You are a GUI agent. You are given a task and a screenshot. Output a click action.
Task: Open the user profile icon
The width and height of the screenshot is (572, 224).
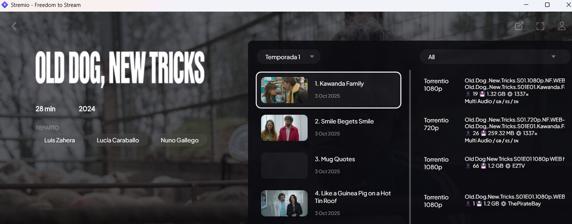(x=562, y=26)
